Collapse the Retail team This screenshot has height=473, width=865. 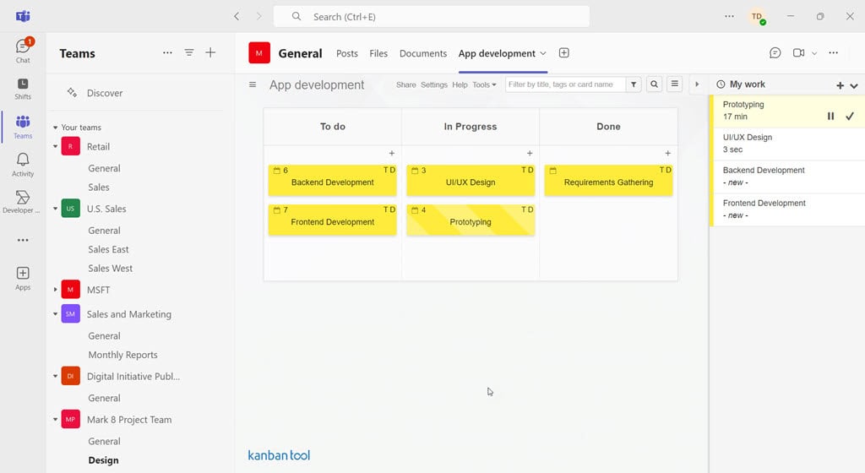[55, 147]
